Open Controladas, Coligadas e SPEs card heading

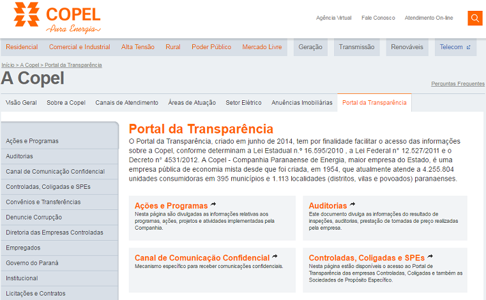click(367, 258)
